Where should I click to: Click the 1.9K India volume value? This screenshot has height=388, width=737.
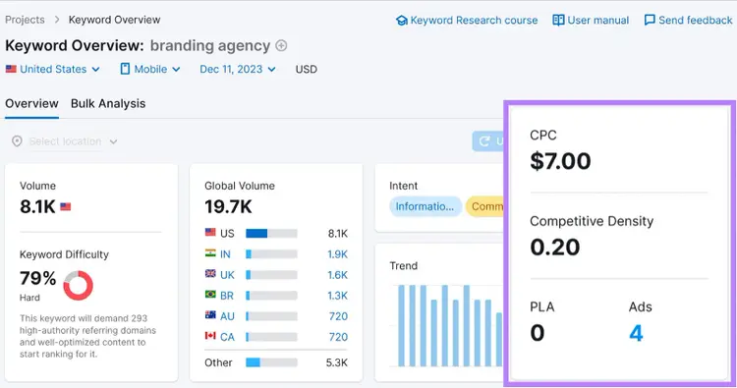click(337, 254)
